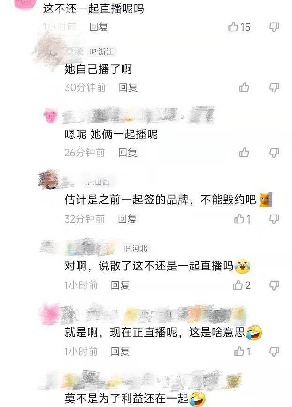The width and height of the screenshot is (292, 407).
Task: Reply to the 32分钟前 comment
Action: pos(127,219)
